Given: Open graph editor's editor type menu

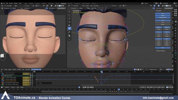Looking at the screenshot, I should [x=2, y=69].
